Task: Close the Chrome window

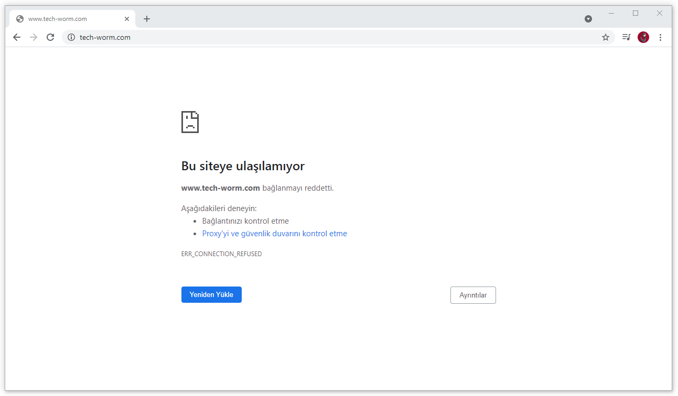Action: tap(660, 13)
